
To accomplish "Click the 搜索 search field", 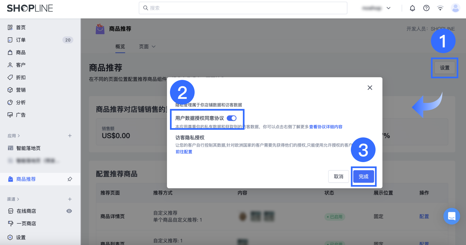I will (243, 8).
